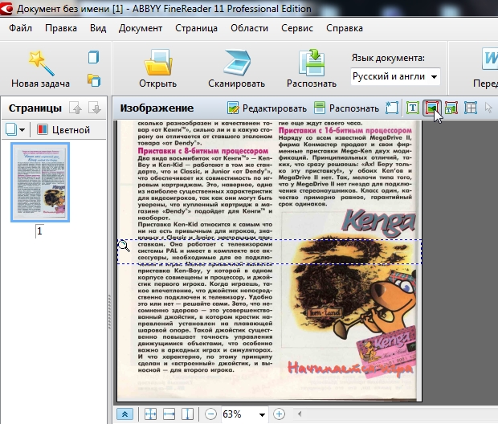
Task: Click the Открыть folder icon
Action: click(157, 63)
